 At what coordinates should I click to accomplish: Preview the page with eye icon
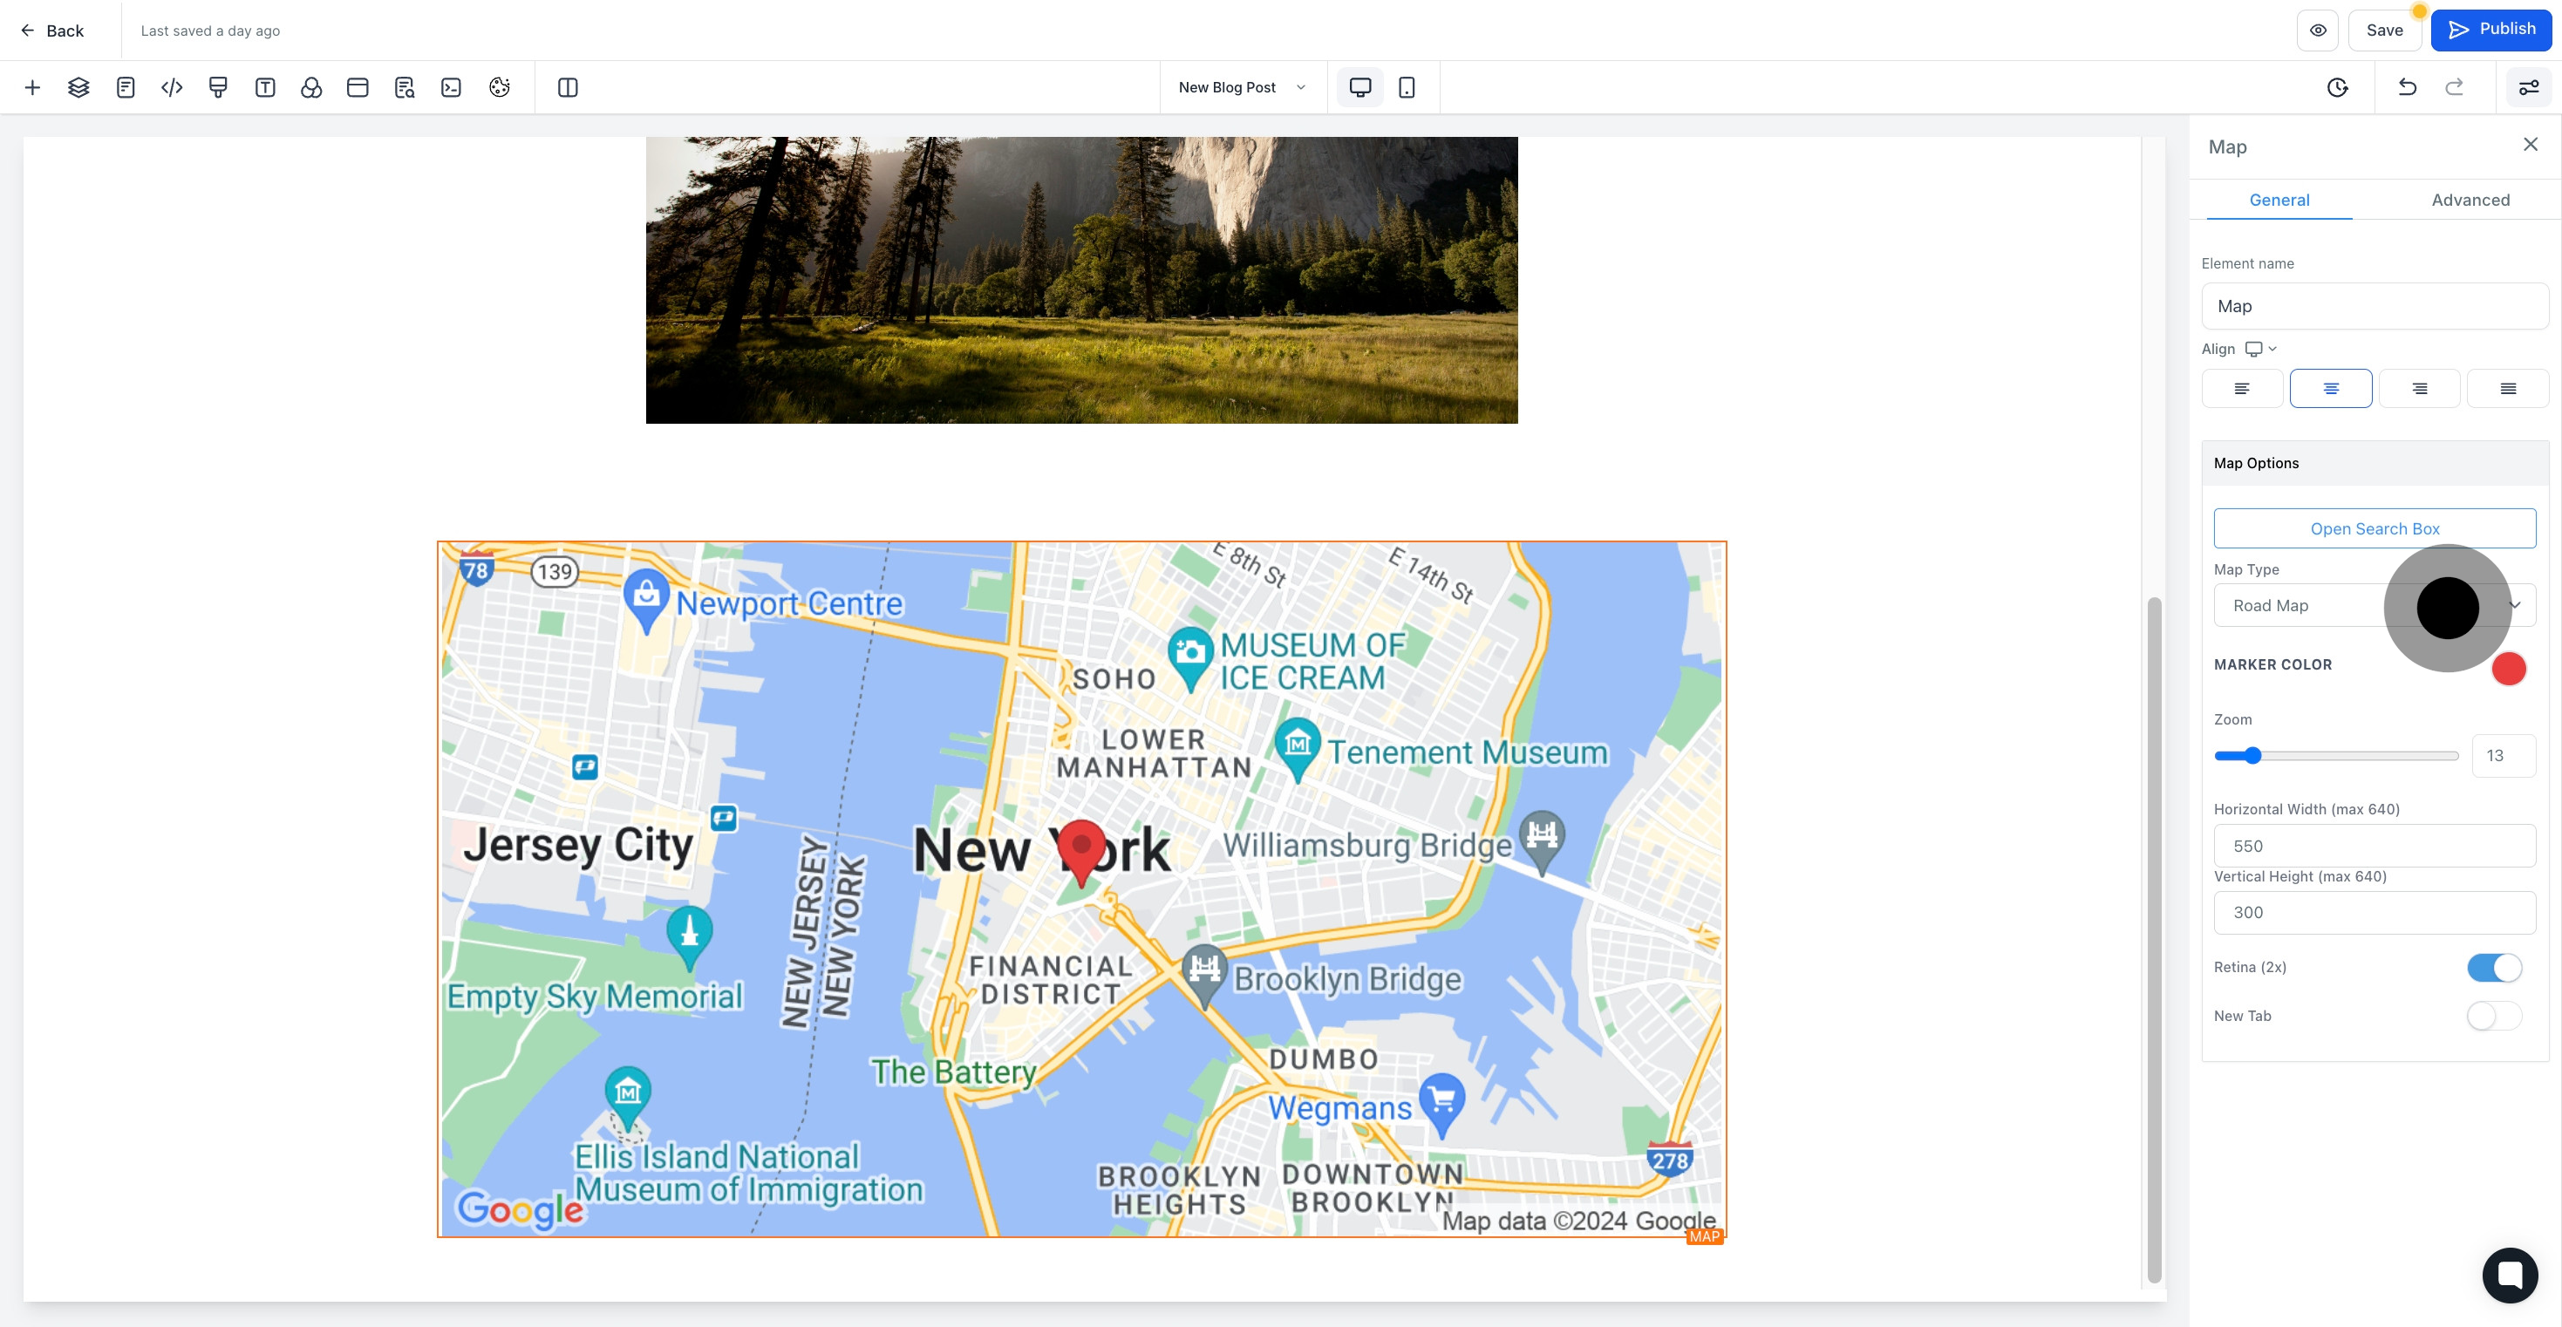[2317, 30]
